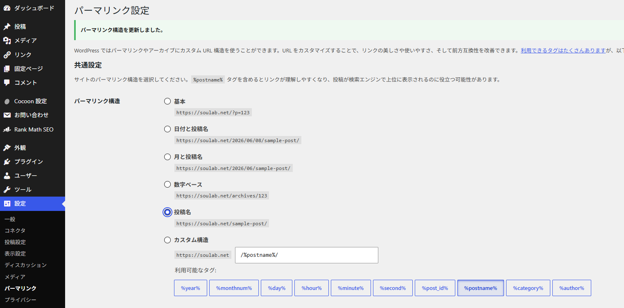Viewport: 624px width, 308px height.
Task: Go to the ディスカッション submenu
Action: point(25,265)
